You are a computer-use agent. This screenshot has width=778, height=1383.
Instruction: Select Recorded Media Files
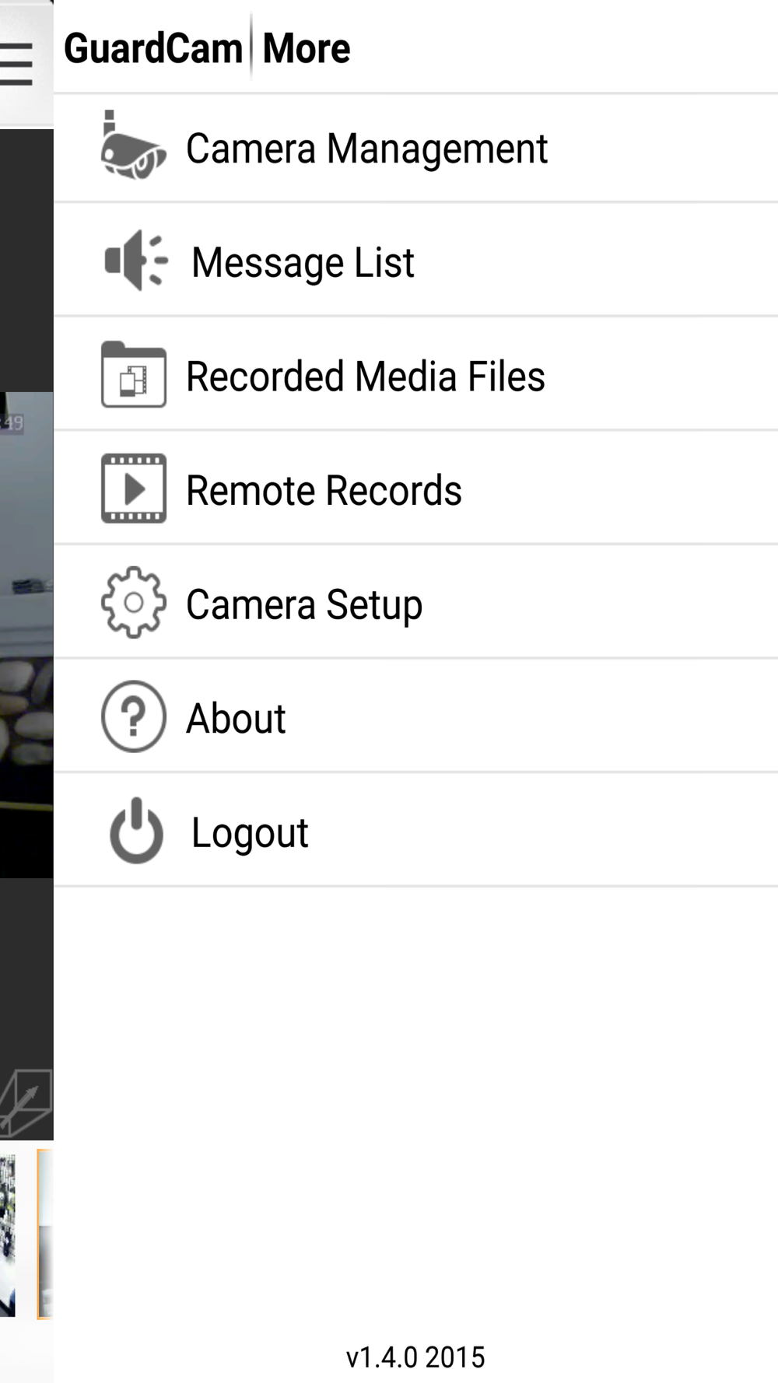415,375
